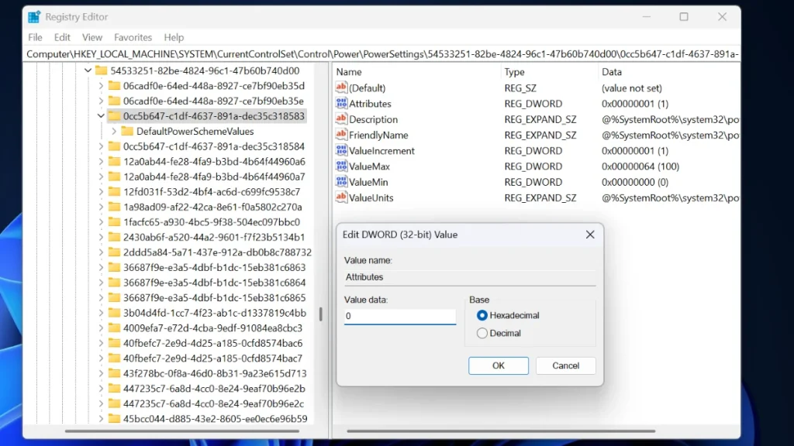
Task: Click the ValueMin DWORD icon
Action: coord(341,181)
